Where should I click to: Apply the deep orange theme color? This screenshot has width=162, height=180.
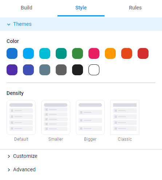click(127, 53)
